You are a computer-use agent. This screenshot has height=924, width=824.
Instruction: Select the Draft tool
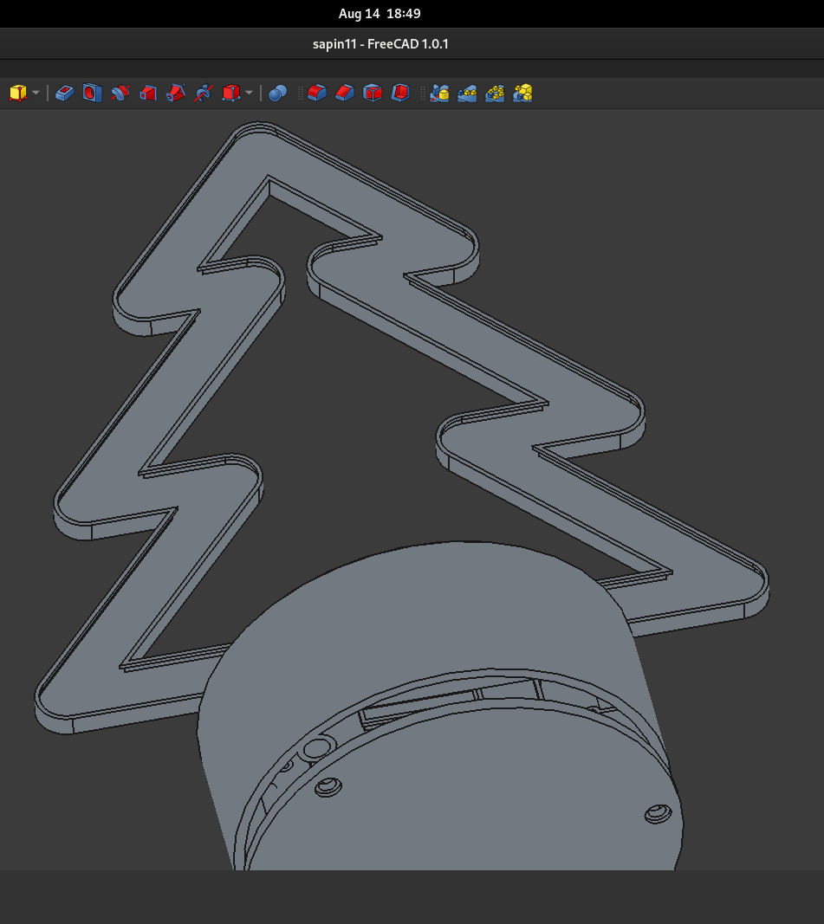pyautogui.click(x=373, y=94)
